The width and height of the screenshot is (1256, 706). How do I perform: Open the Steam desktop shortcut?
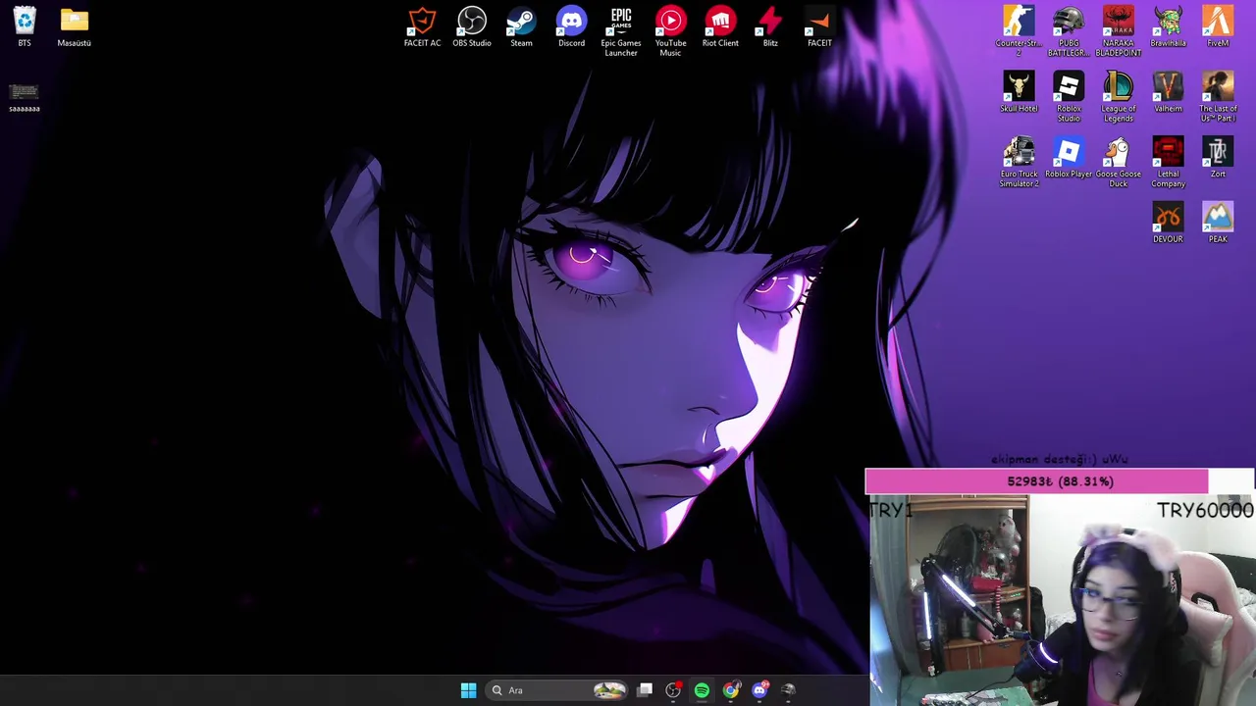point(521,27)
